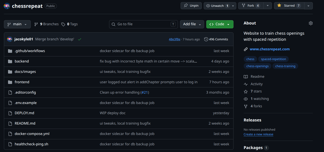
Task: View the 4 forks link
Action: point(253,106)
